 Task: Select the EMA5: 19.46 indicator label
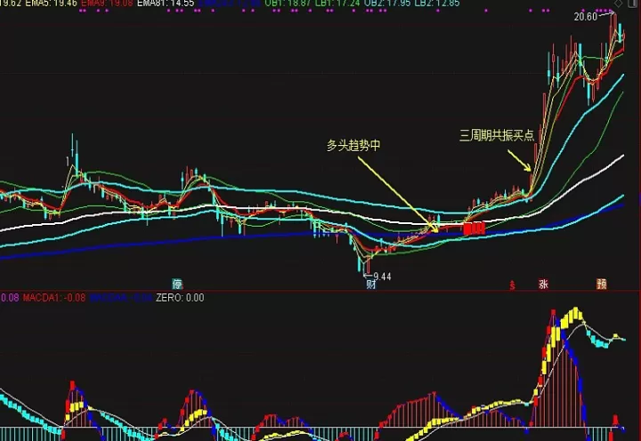(51, 4)
